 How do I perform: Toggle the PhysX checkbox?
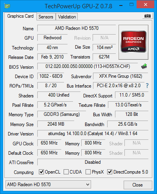(x=88, y=172)
